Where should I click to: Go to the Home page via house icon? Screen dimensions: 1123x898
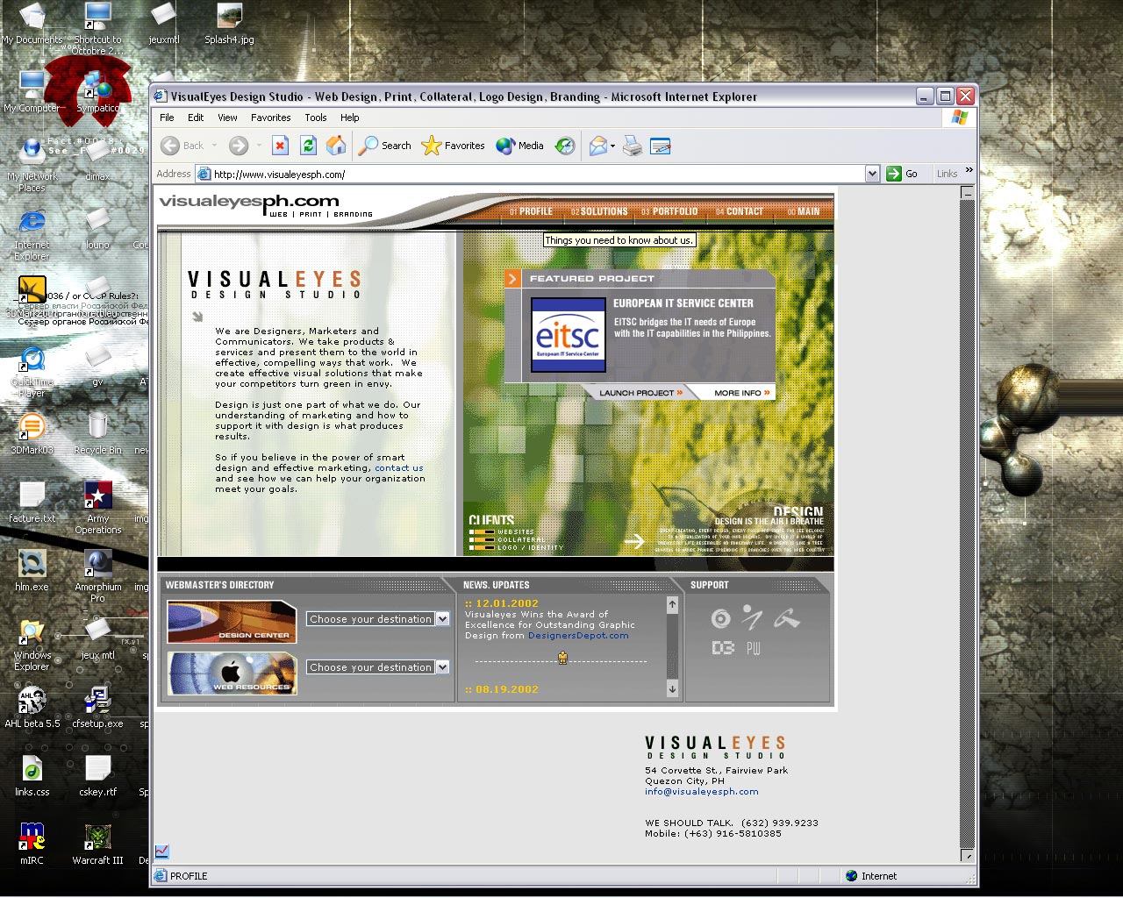(x=336, y=146)
